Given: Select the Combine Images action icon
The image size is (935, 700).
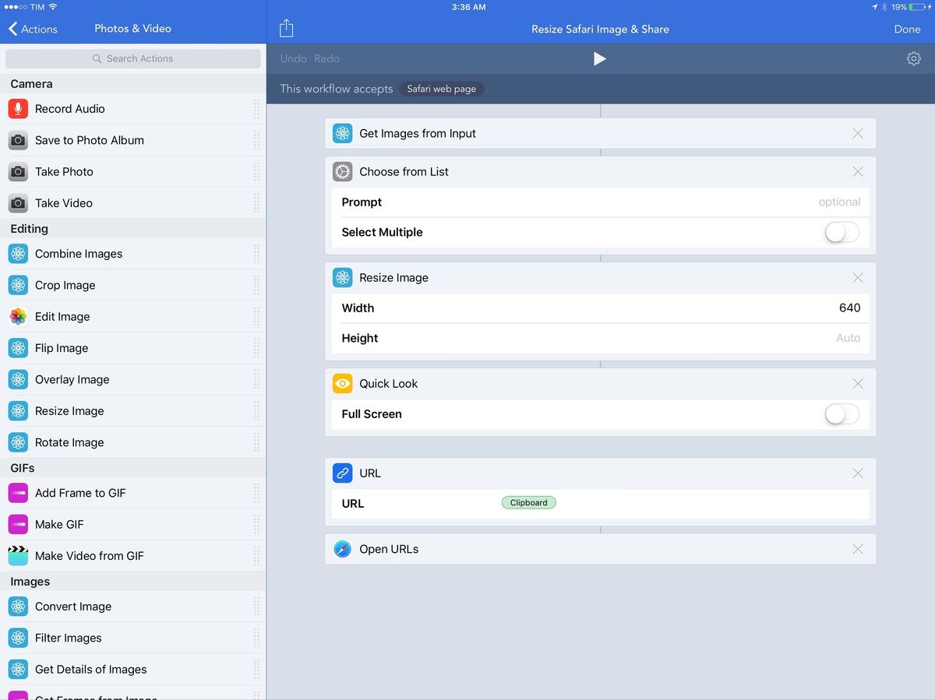Looking at the screenshot, I should (x=18, y=254).
